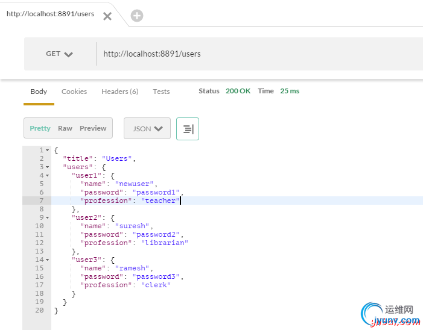Open the Headers (6) tab
Screen dimensions: 423x330
click(x=119, y=92)
